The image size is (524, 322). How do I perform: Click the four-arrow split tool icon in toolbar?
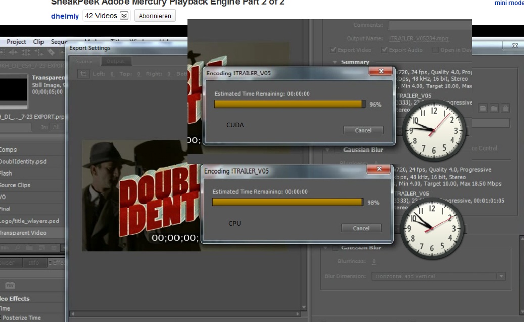26,52
